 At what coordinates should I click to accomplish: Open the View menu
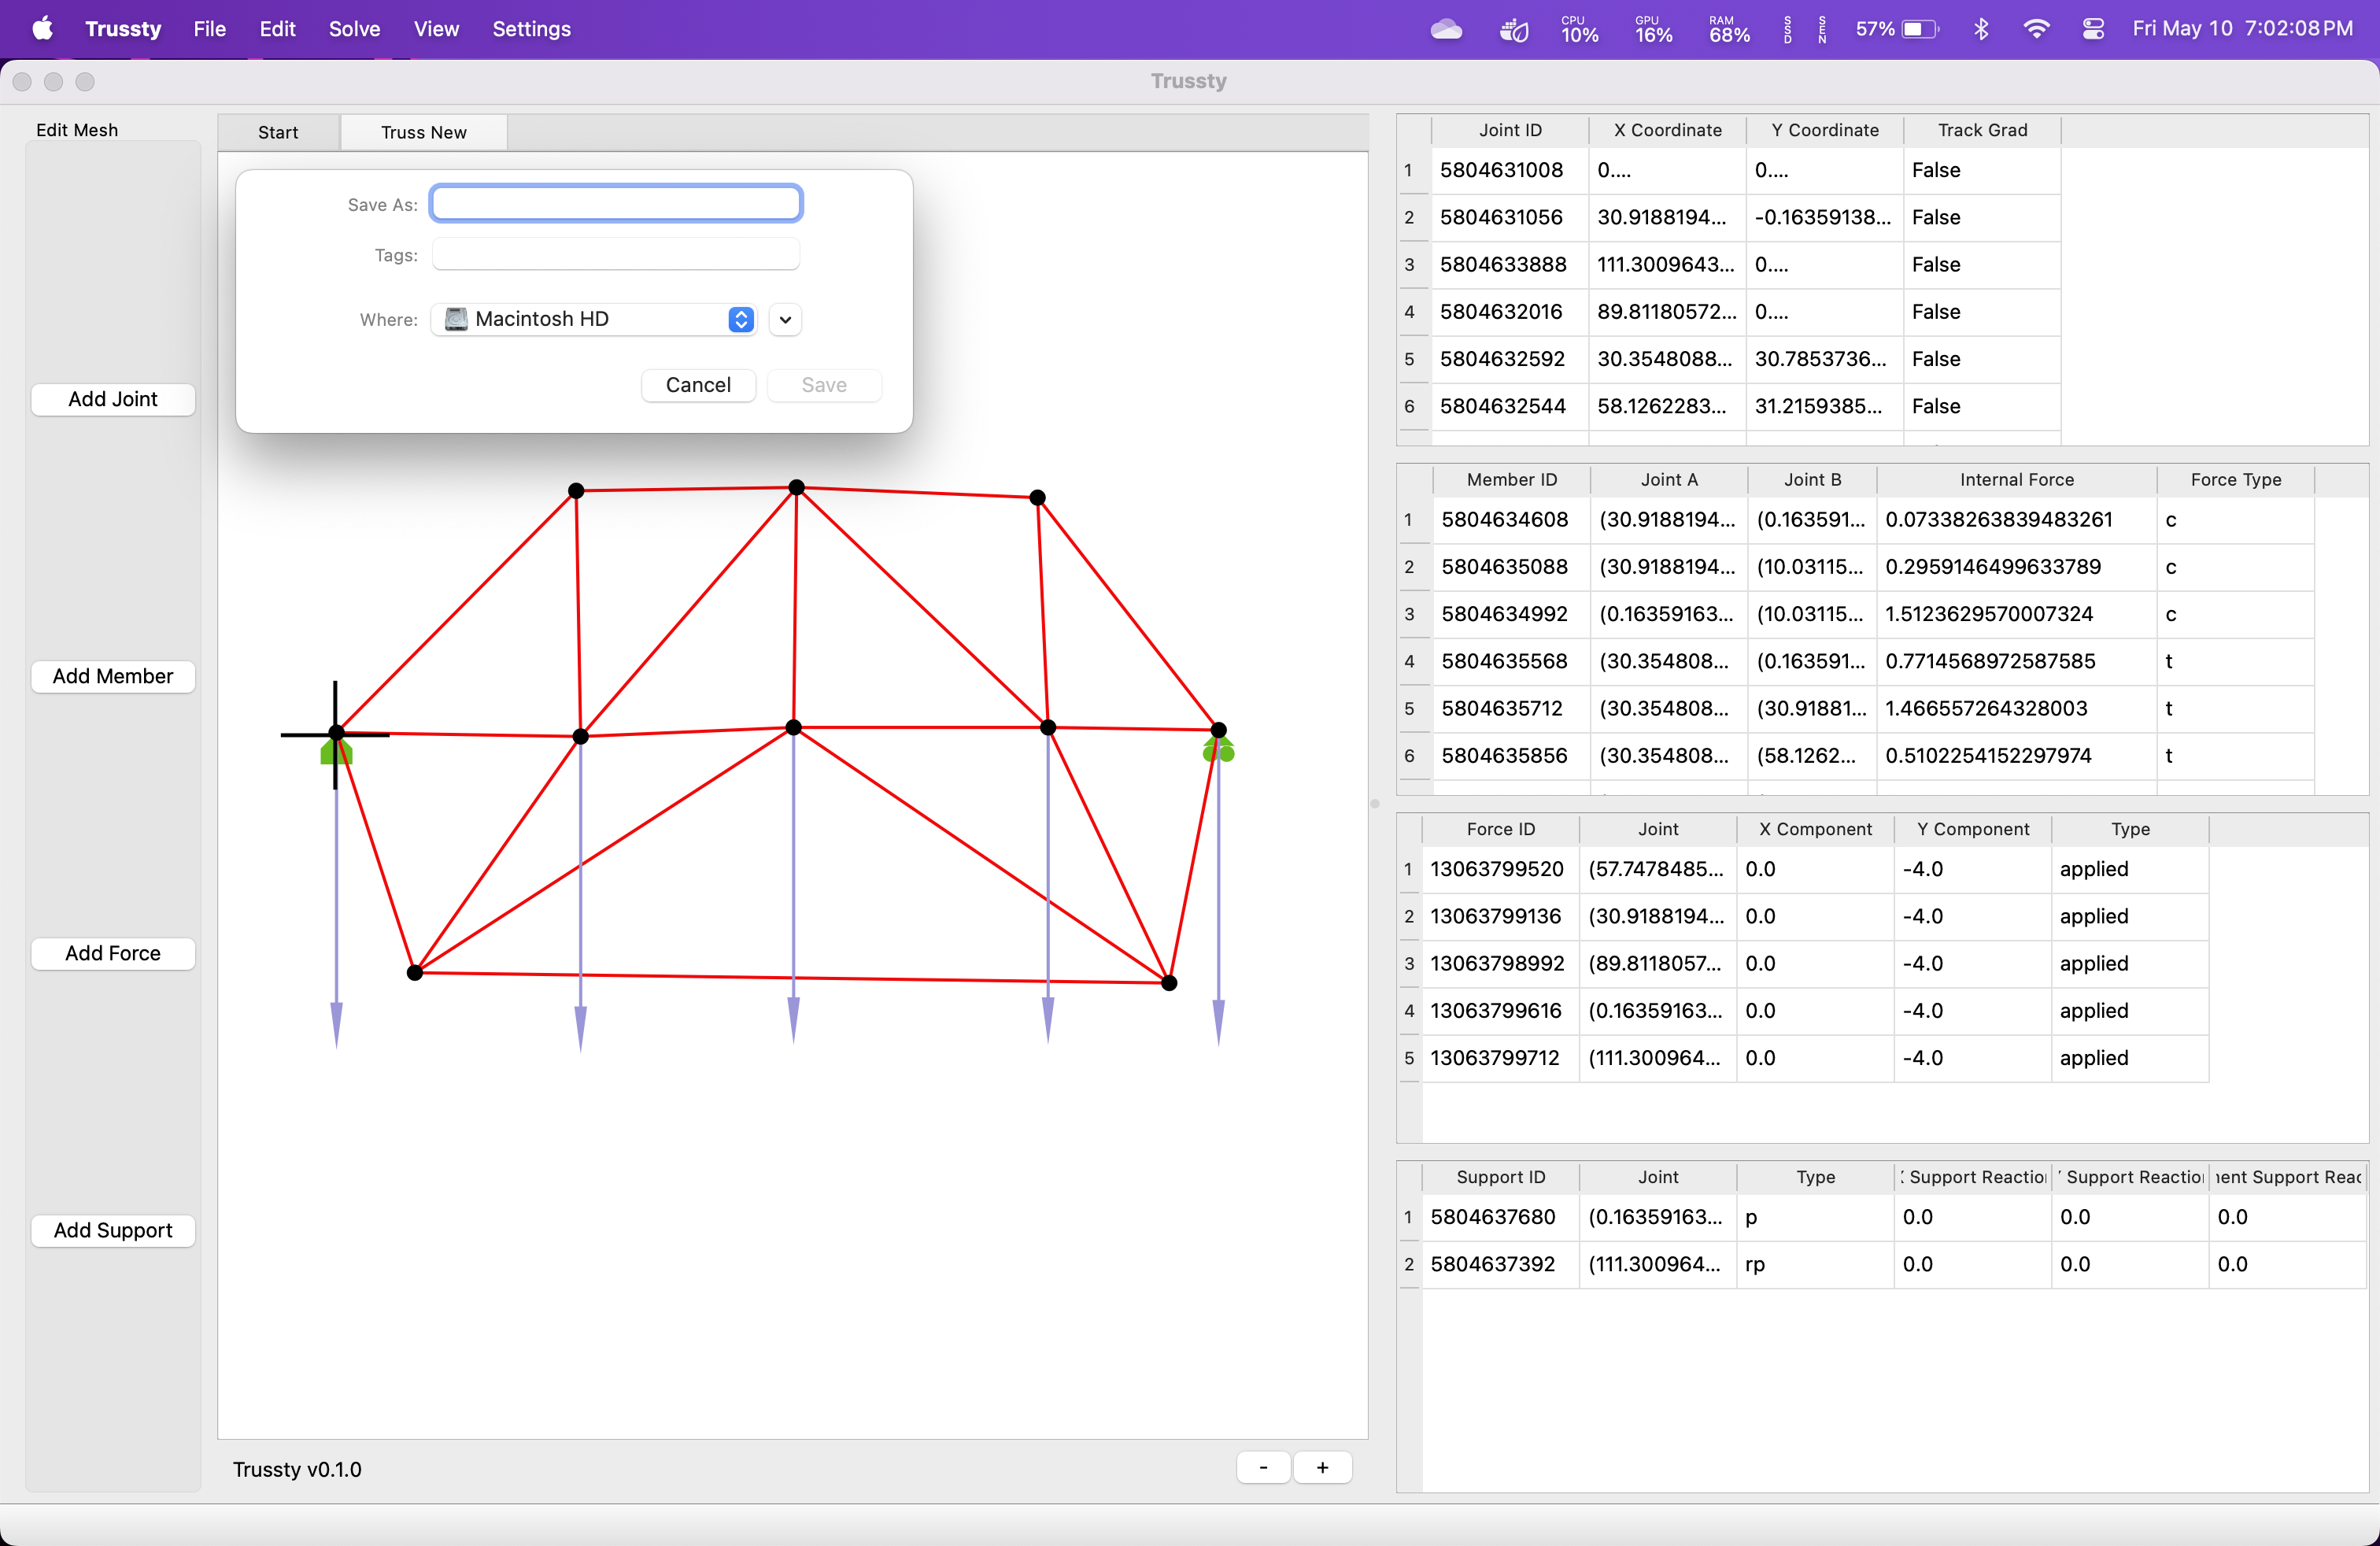point(437,29)
